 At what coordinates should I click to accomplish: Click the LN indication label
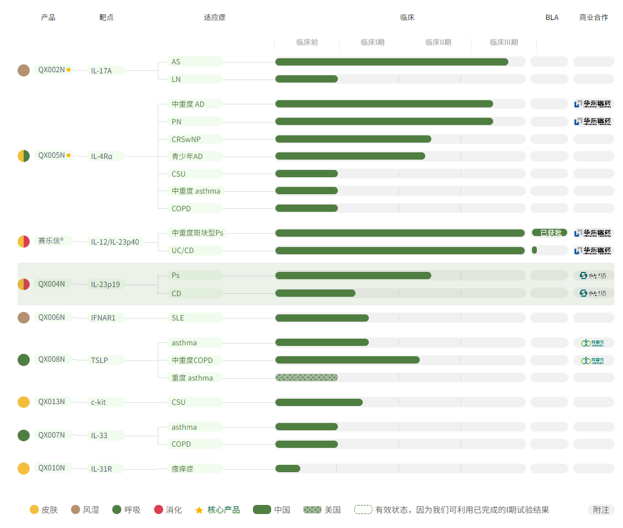coord(194,79)
